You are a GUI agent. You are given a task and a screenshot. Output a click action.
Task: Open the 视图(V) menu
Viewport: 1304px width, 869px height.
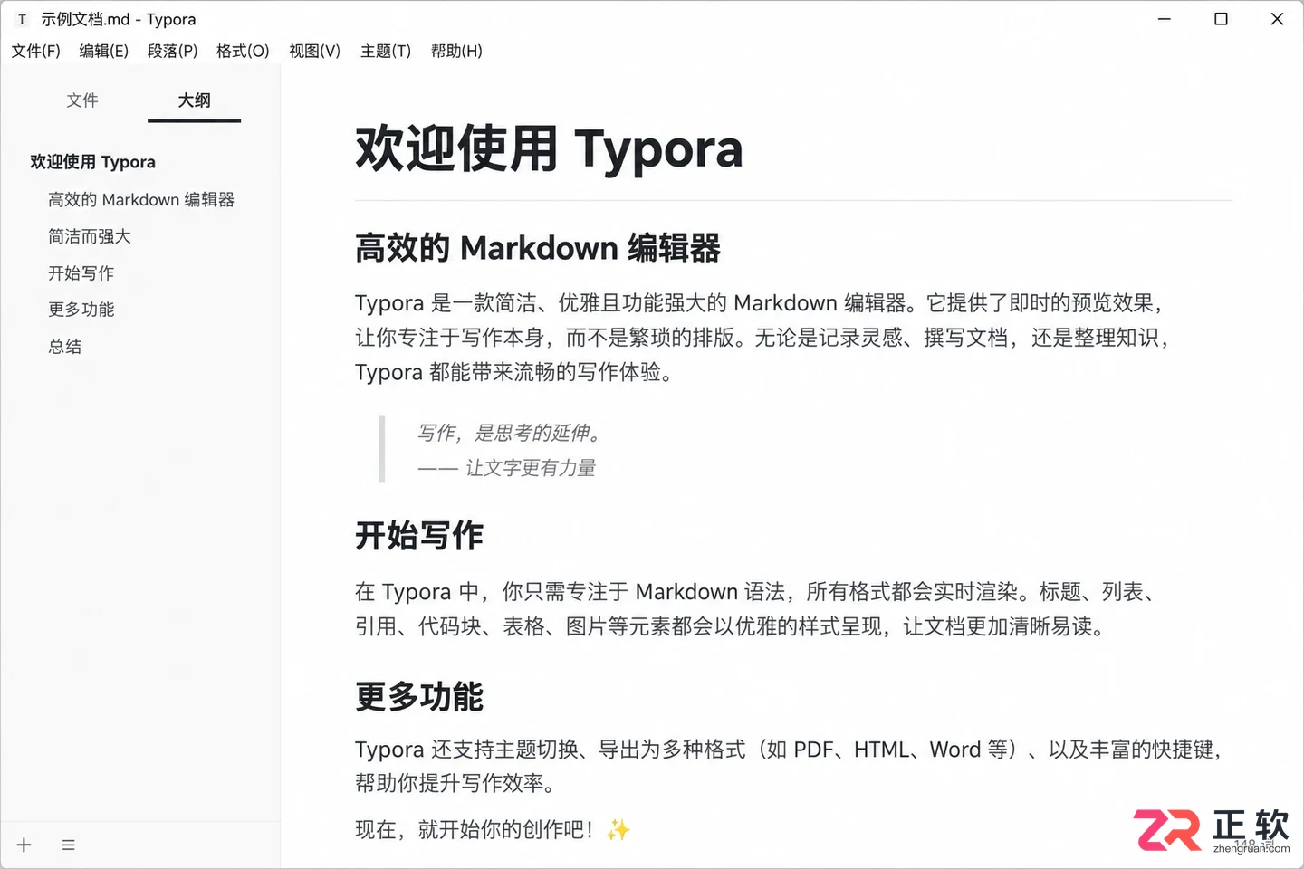[x=314, y=51]
